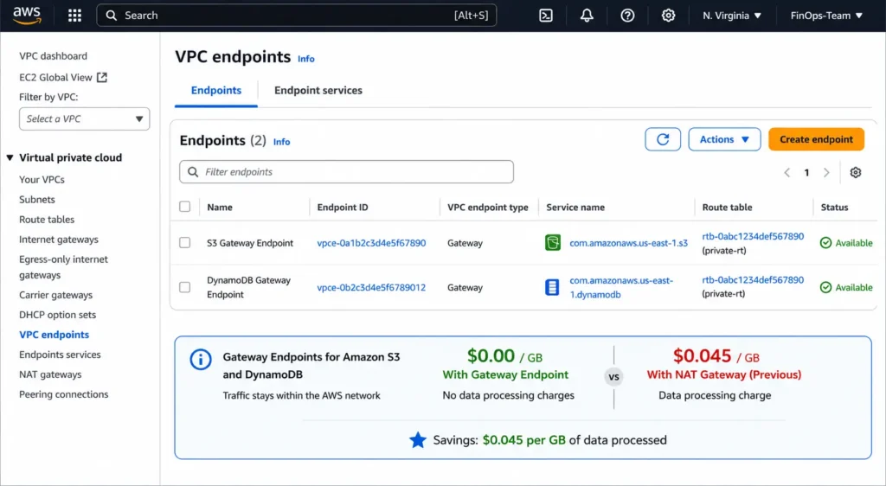Click the Status column header

[x=834, y=208]
